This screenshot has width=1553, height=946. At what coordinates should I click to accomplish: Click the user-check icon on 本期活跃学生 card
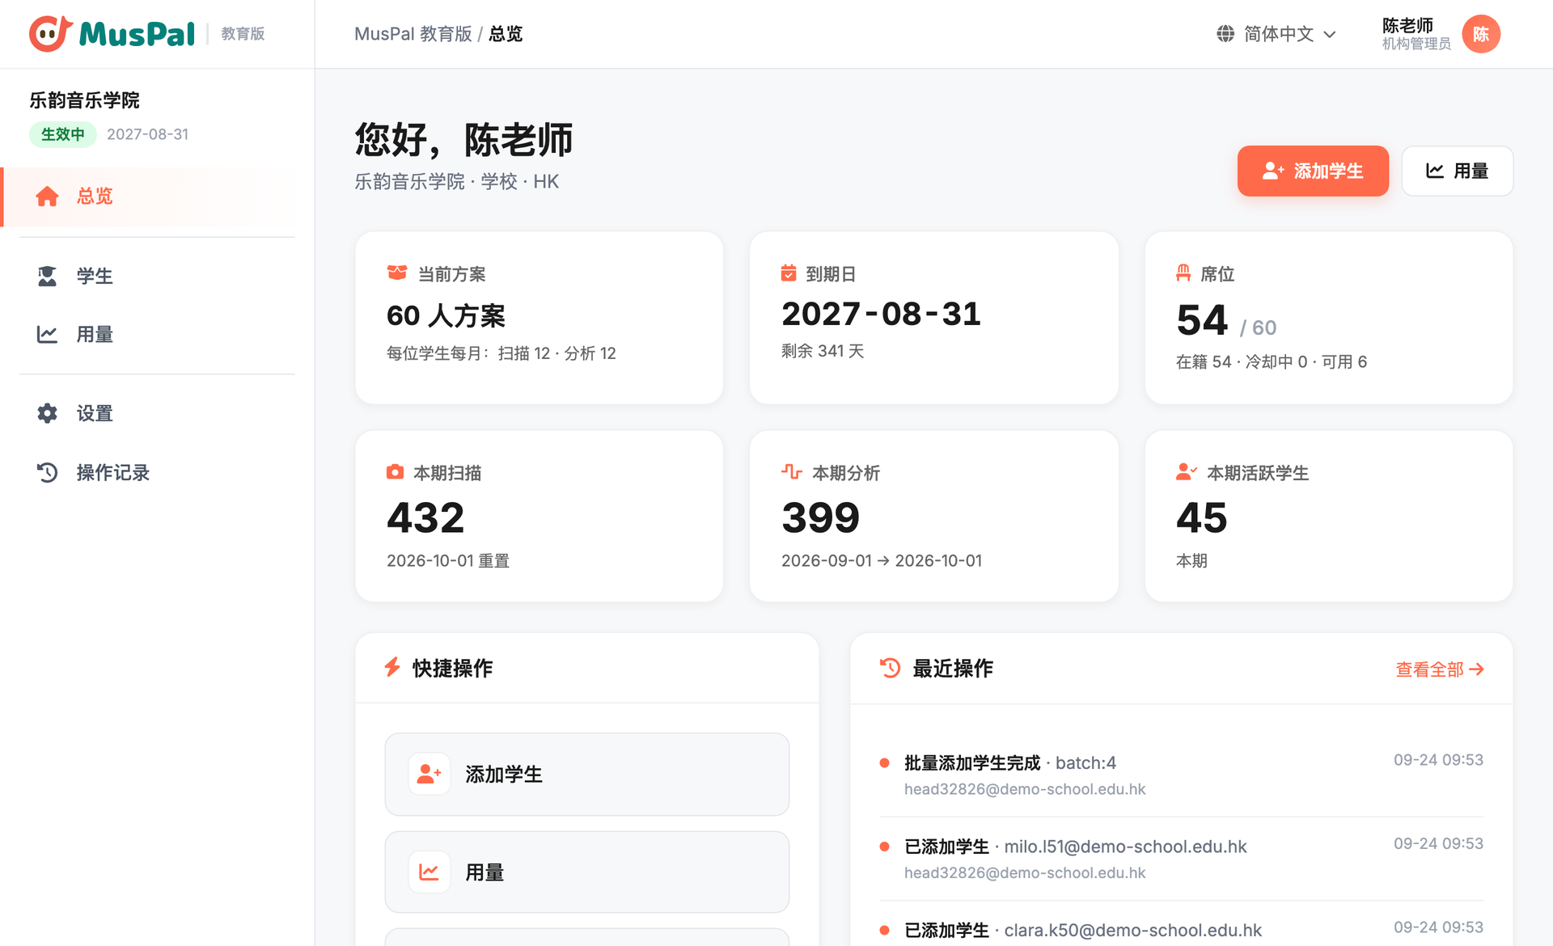pos(1187,471)
